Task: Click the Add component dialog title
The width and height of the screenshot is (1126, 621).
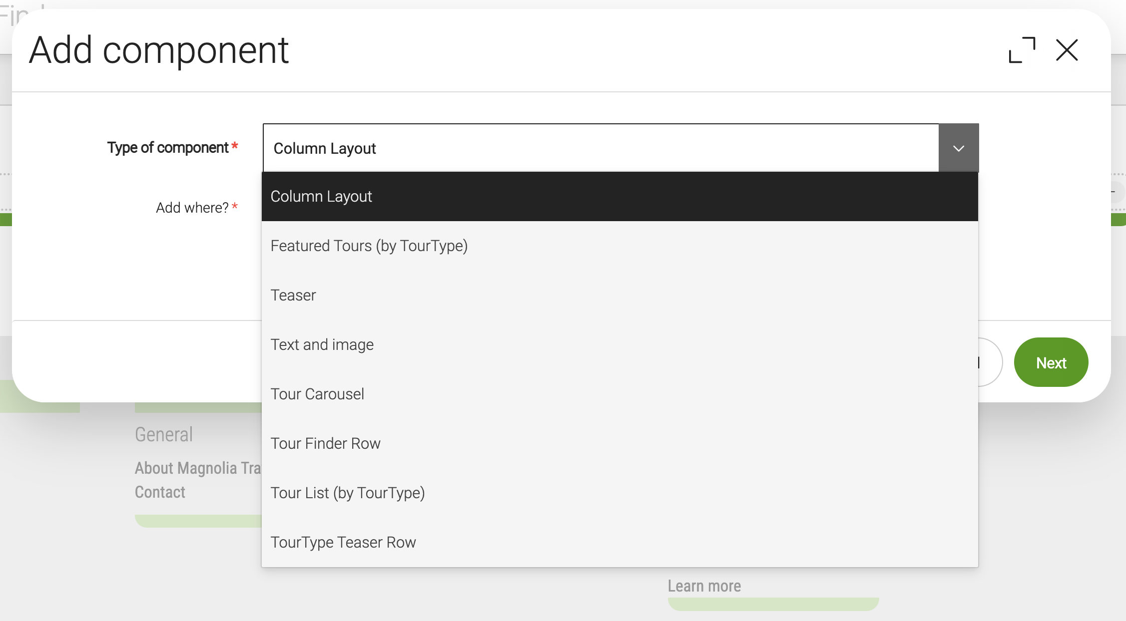Action: (159, 50)
